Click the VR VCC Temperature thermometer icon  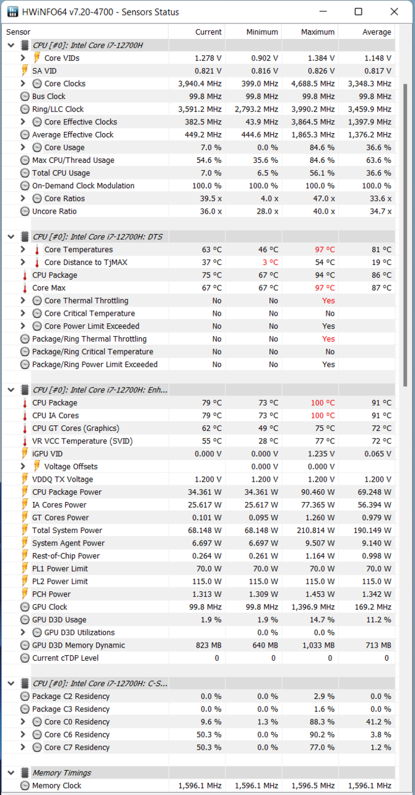pyautogui.click(x=25, y=441)
